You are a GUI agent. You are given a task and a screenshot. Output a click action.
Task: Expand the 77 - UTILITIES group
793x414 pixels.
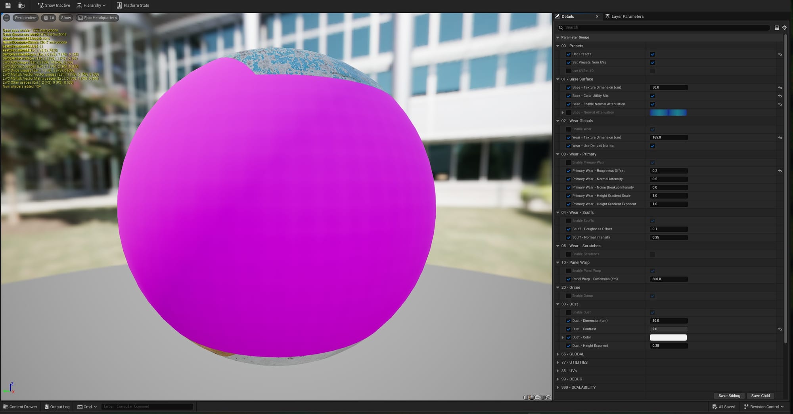pos(557,362)
